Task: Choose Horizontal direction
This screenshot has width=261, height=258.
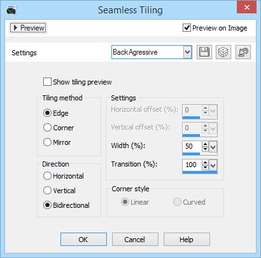Action: (x=47, y=176)
